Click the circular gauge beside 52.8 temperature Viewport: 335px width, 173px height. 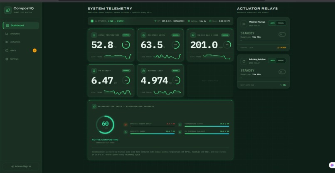pyautogui.click(x=126, y=45)
